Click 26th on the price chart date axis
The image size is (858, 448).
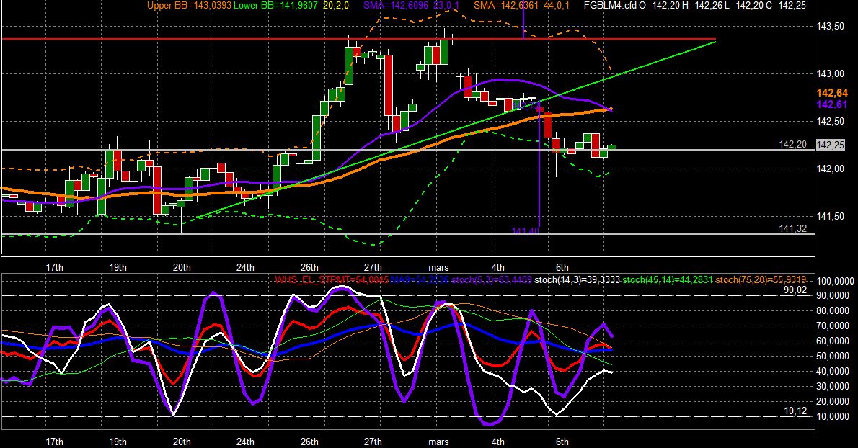click(x=309, y=268)
